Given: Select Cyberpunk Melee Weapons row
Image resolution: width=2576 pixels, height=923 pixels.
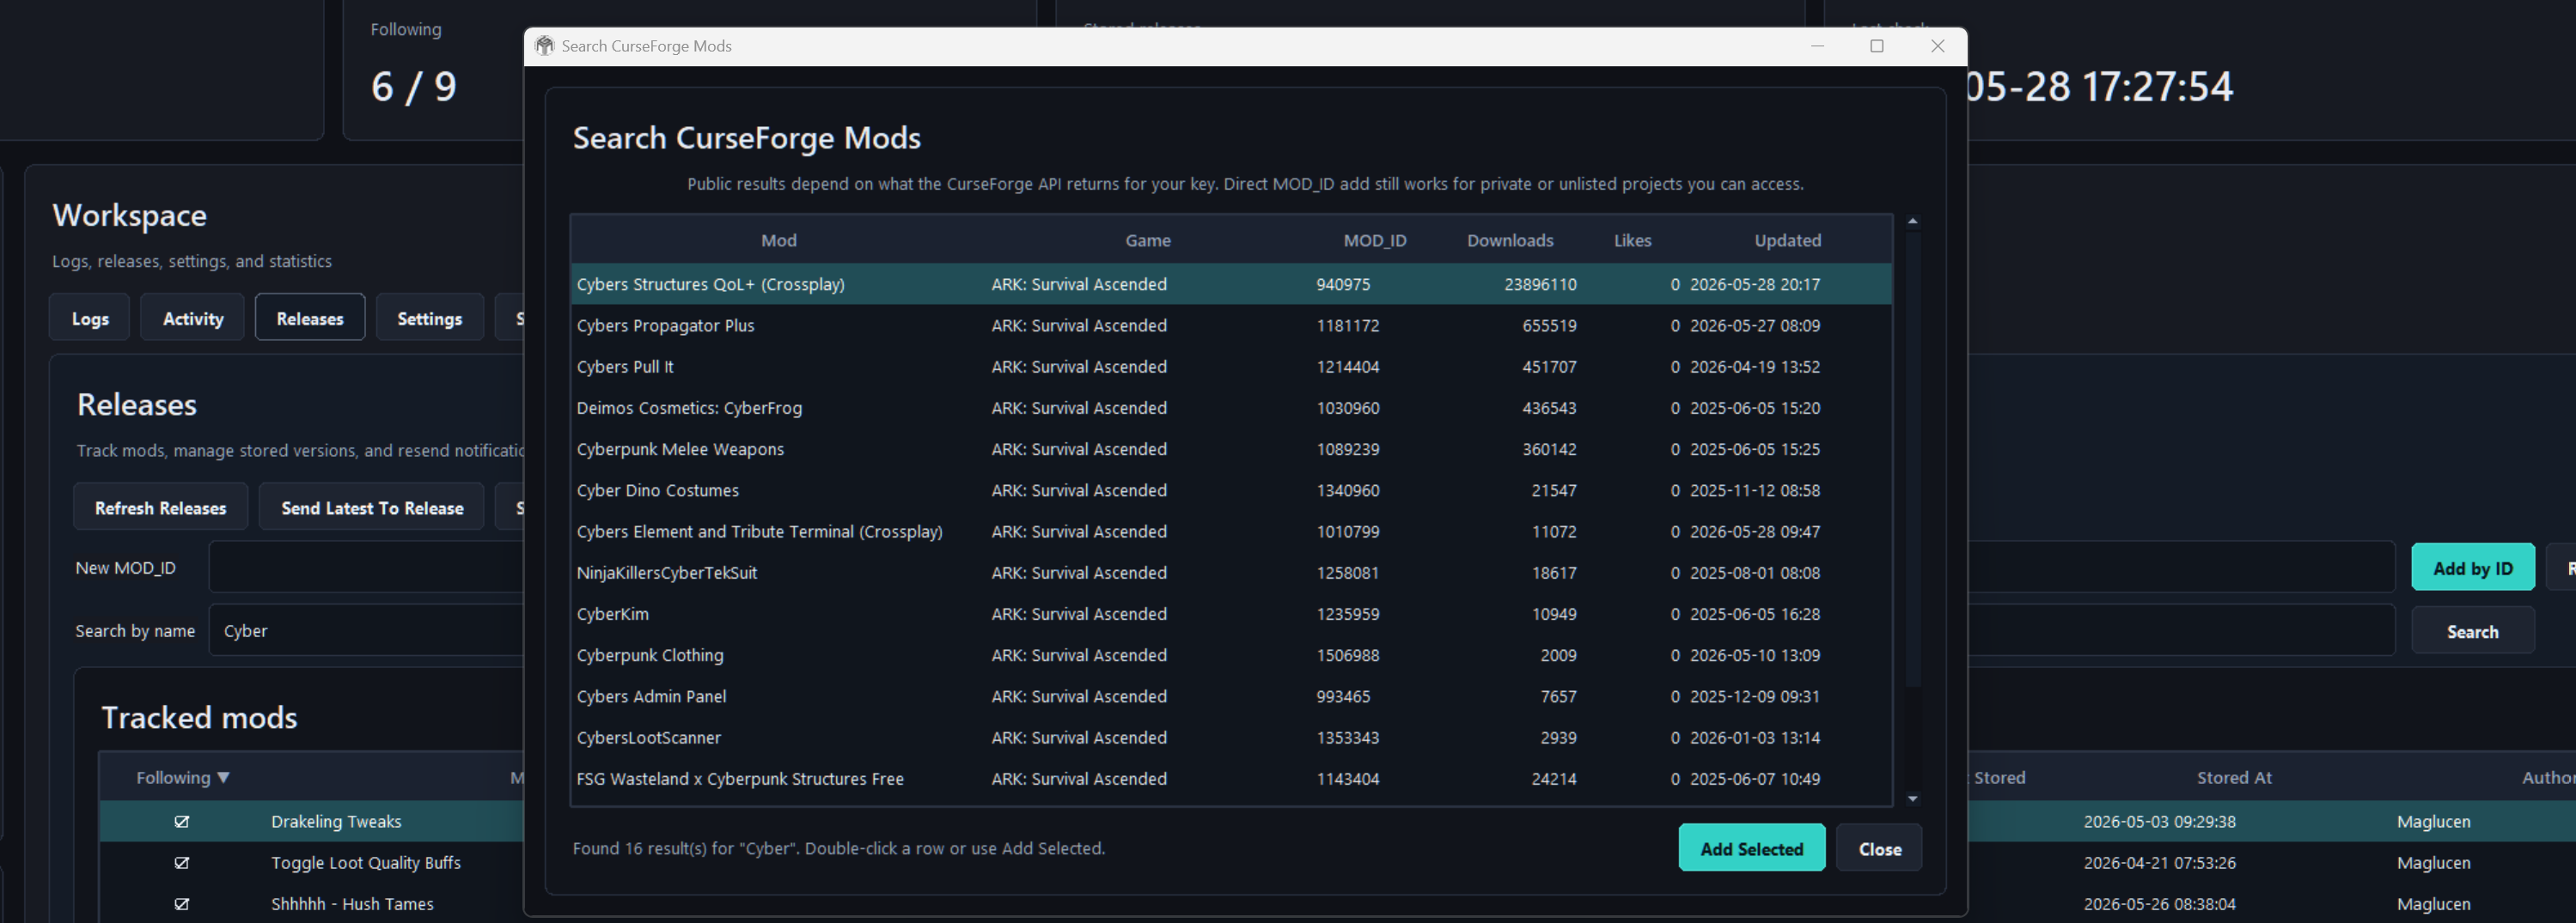Looking at the screenshot, I should coord(1231,448).
